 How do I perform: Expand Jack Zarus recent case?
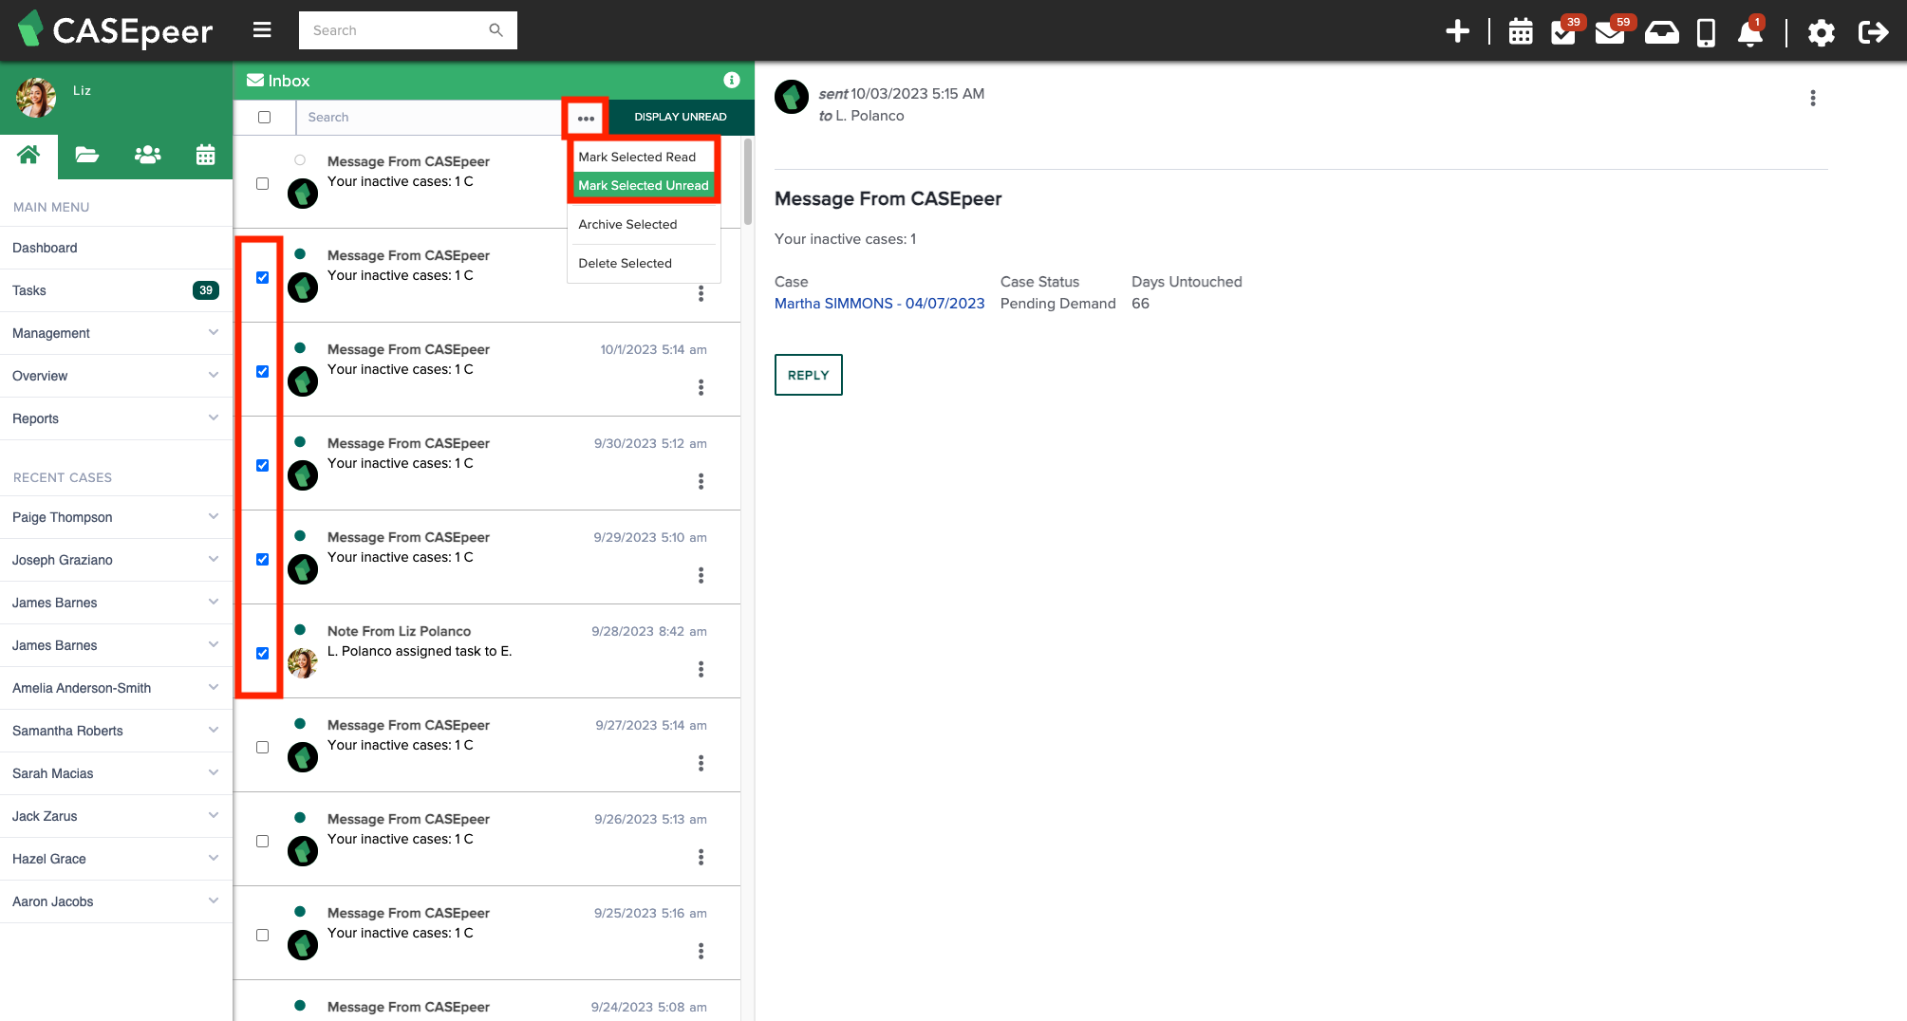point(213,816)
